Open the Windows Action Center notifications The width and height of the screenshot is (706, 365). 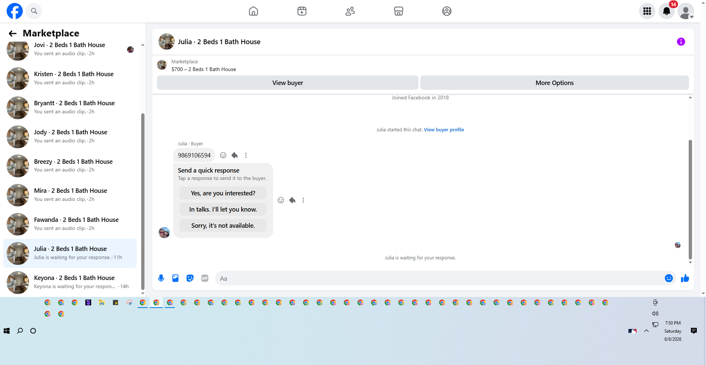(694, 331)
